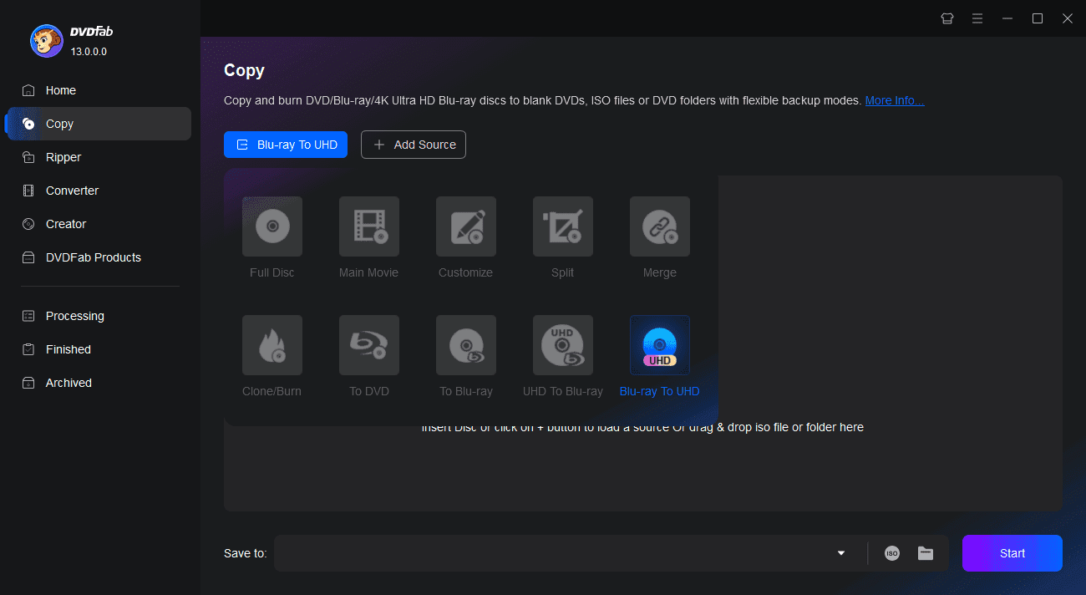Open the Archived tasks
This screenshot has width=1086, height=595.
[x=99, y=383]
